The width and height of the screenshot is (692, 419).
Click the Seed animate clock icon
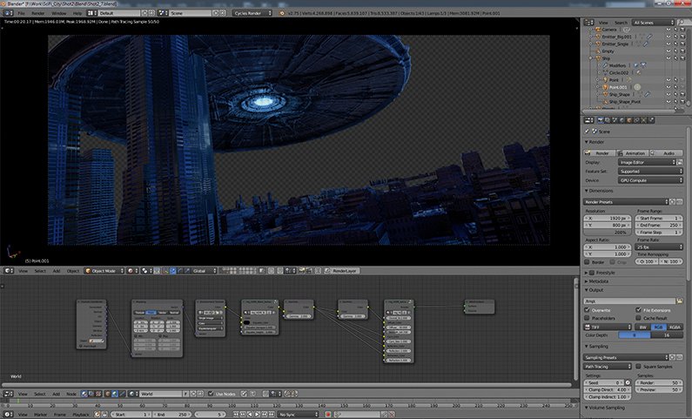[x=628, y=382]
